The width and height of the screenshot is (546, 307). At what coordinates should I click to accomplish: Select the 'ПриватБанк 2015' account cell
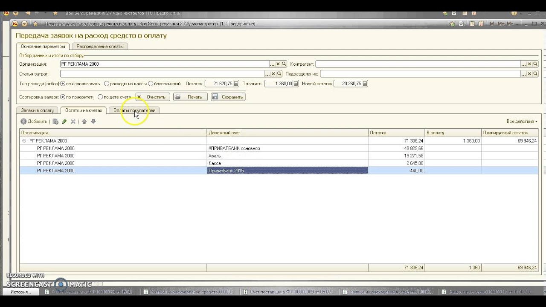tap(288, 171)
